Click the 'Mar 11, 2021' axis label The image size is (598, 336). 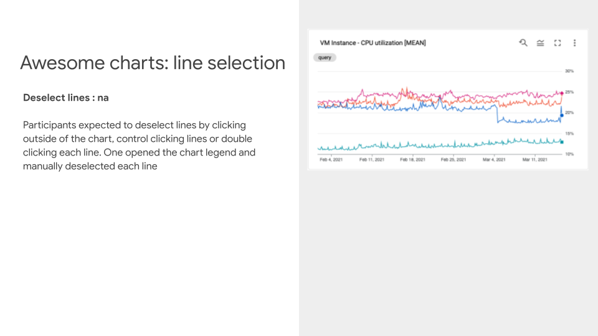point(534,159)
